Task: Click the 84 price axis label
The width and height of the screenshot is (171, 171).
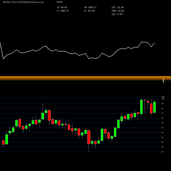Action: 162,118
